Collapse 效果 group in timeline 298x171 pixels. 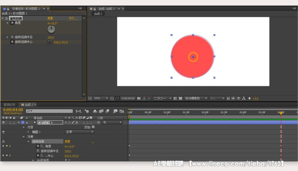(24, 137)
